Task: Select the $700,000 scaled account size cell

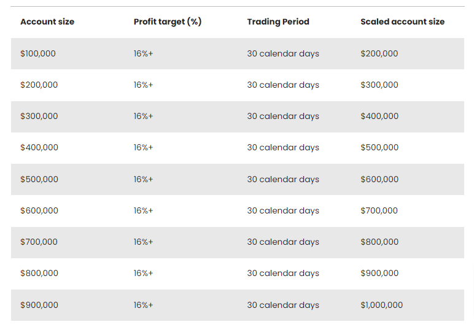Action: (x=379, y=210)
